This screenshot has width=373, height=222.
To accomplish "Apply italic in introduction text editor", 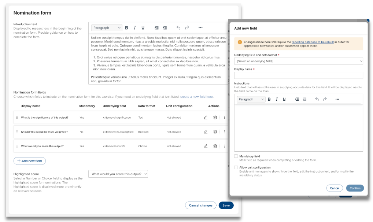I will (134, 28).
